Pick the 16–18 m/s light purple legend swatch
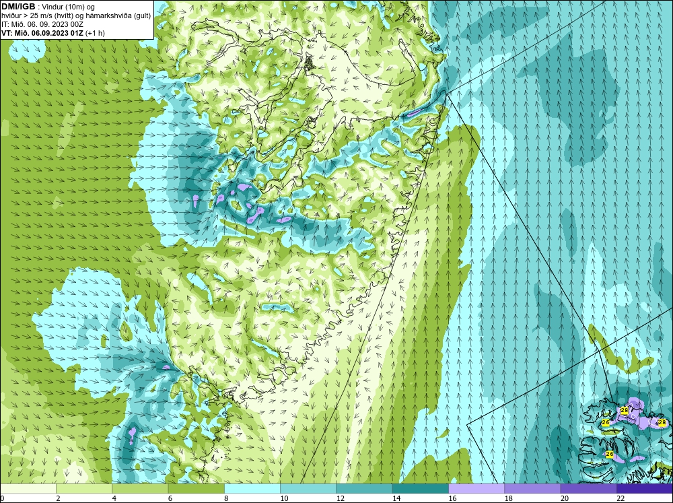The image size is (673, 503). [x=476, y=488]
